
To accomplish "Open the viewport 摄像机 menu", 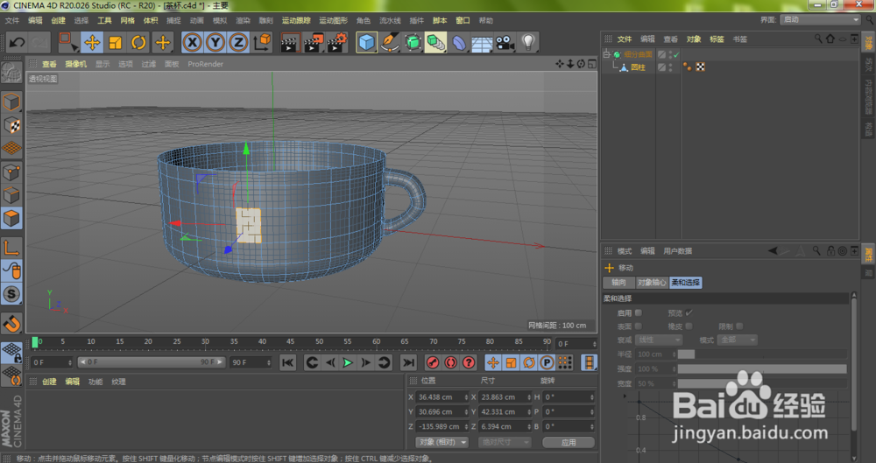I will tap(75, 64).
